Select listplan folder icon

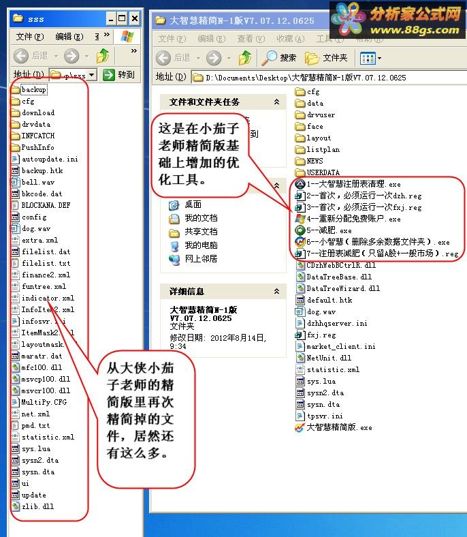[300, 150]
